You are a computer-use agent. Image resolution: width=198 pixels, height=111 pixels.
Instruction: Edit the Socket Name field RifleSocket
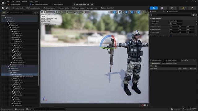click(176, 21)
